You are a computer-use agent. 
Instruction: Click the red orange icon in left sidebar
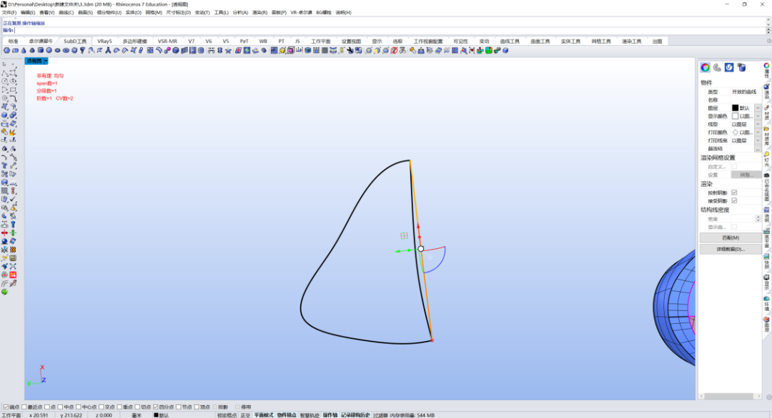pyautogui.click(x=13, y=275)
